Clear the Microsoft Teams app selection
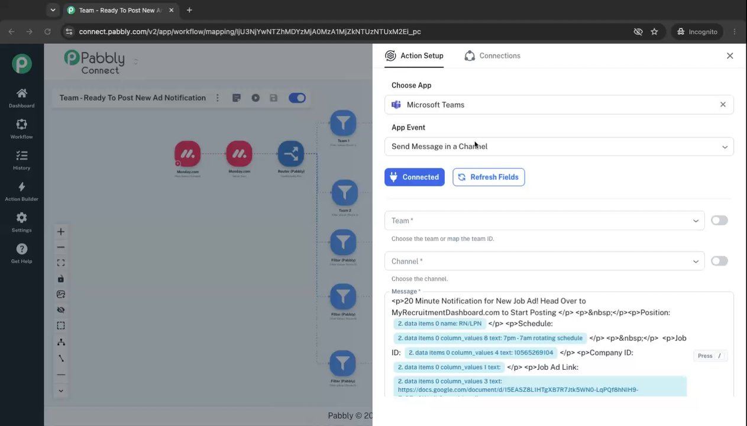Viewport: 747px width, 426px height. pyautogui.click(x=723, y=105)
